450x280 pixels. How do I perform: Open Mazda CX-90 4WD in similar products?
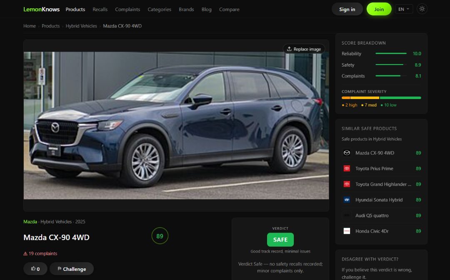point(381,153)
